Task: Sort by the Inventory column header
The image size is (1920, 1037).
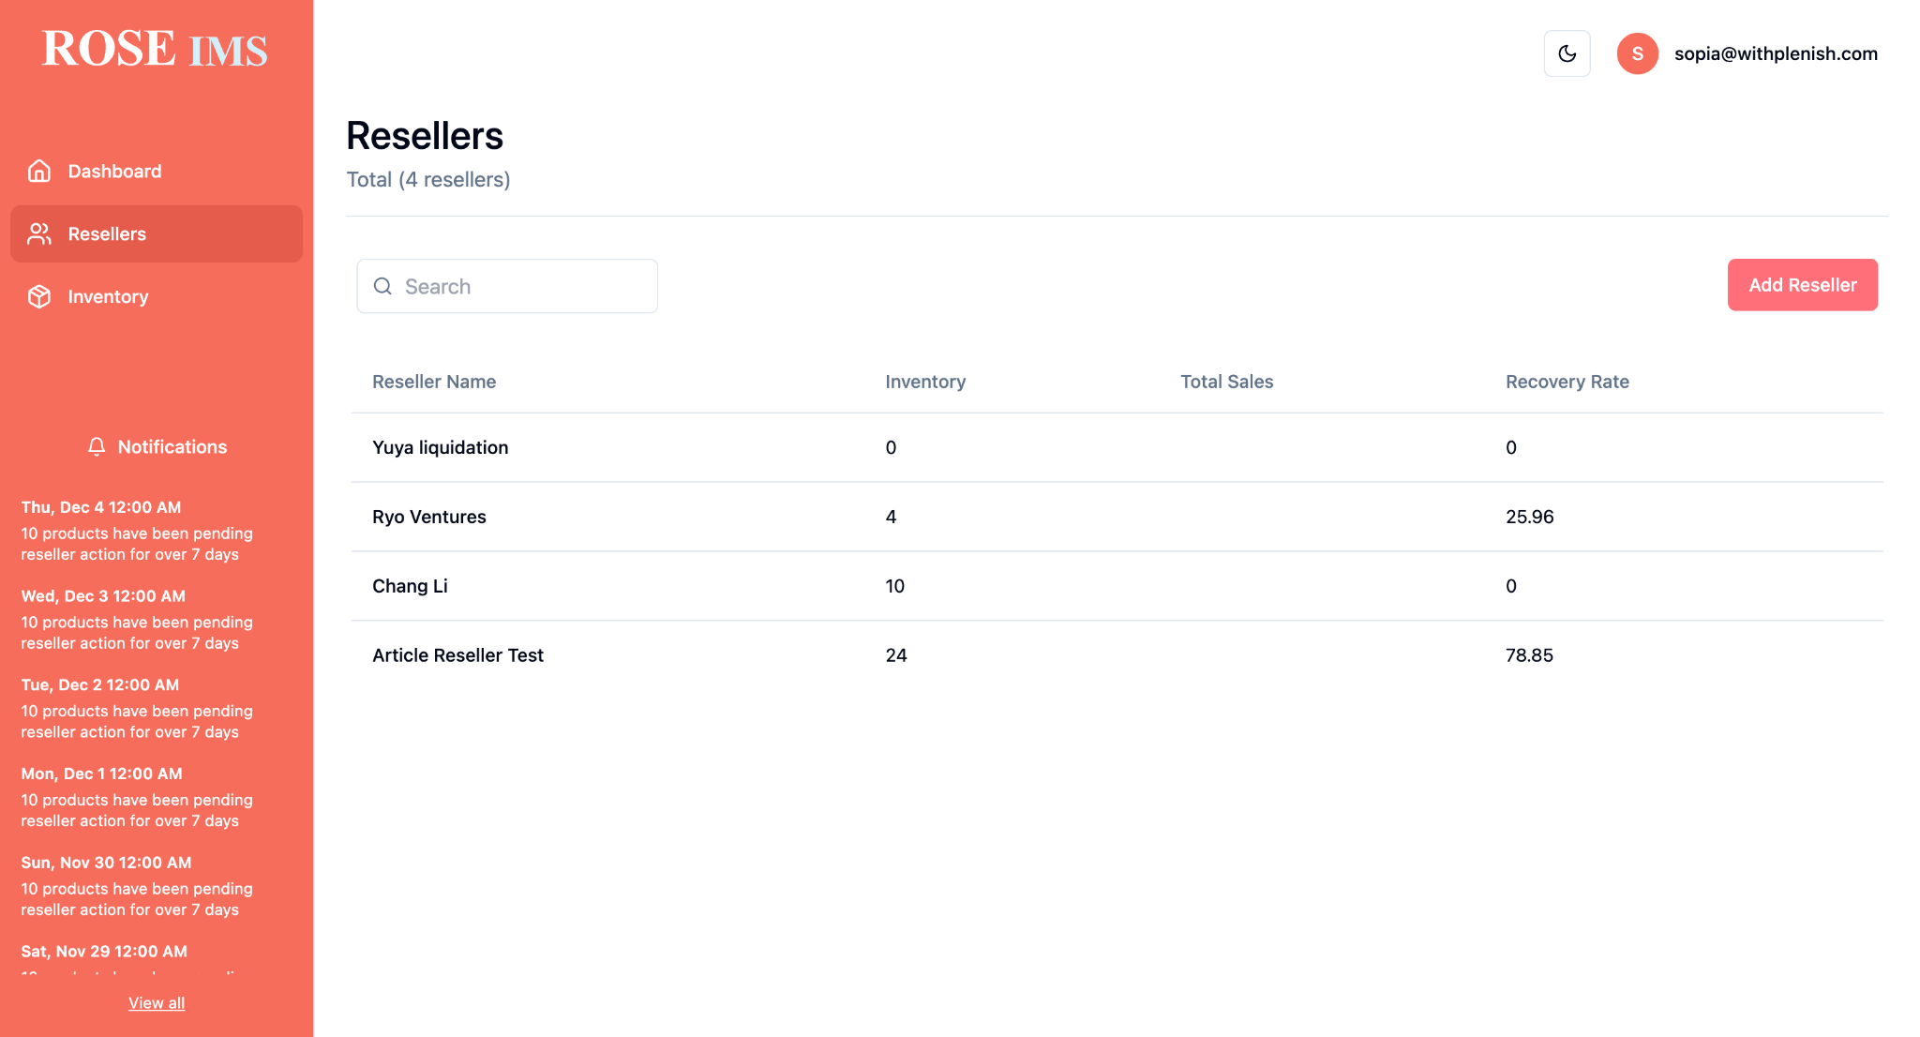Action: [925, 382]
